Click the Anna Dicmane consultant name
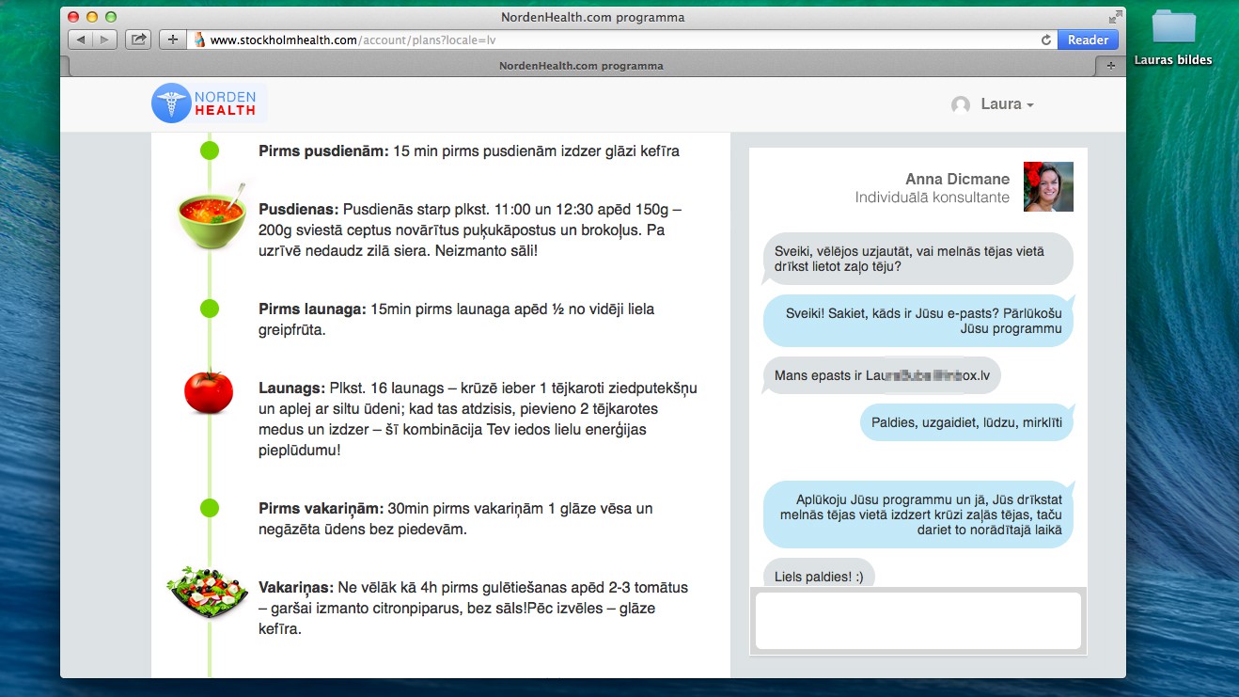 point(957,179)
